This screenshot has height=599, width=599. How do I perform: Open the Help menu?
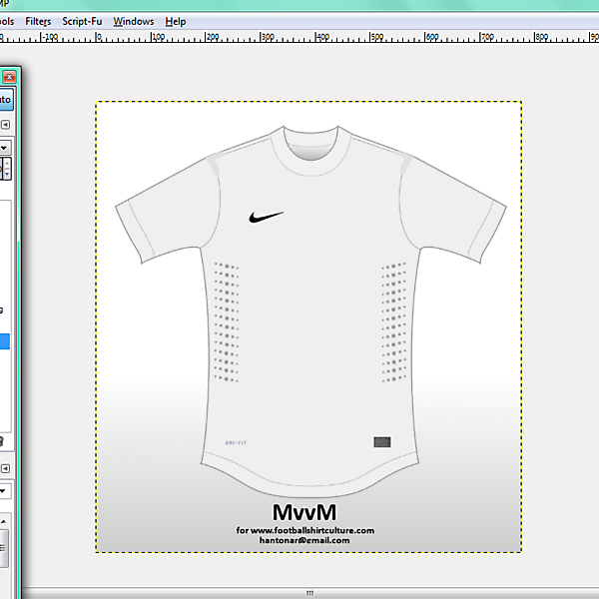click(176, 21)
